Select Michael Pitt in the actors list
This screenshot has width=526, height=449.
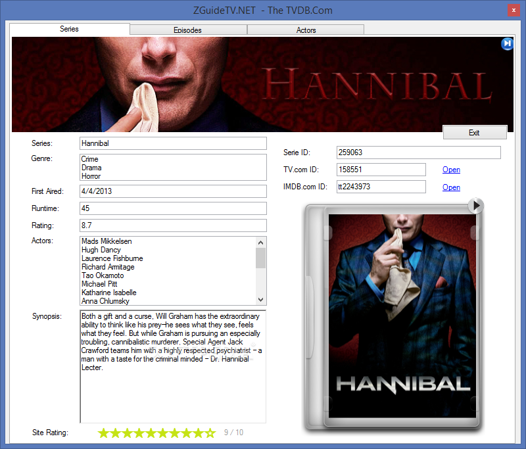pos(99,284)
